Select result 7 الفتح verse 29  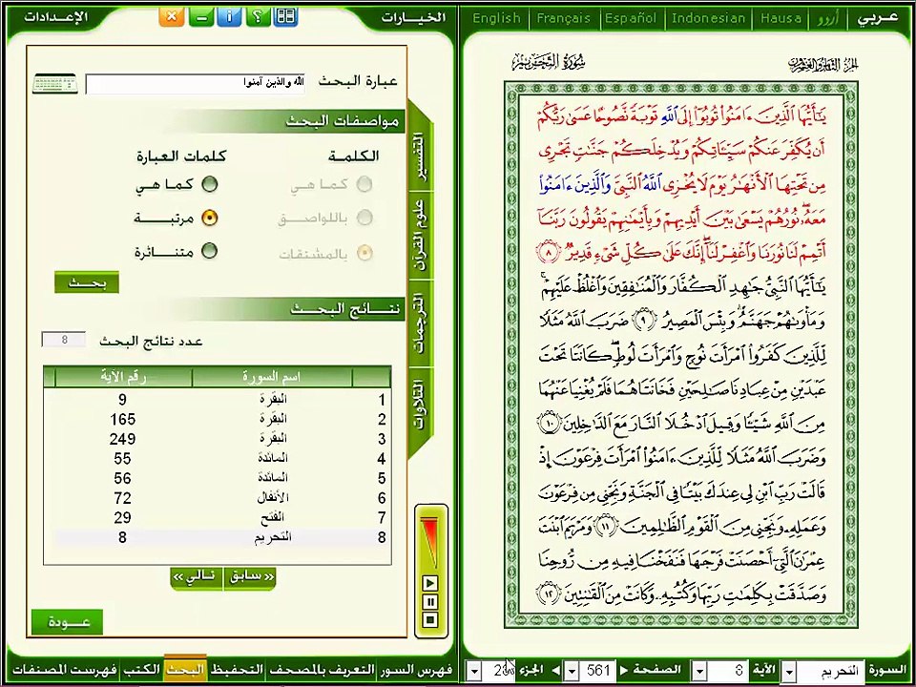(x=218, y=517)
